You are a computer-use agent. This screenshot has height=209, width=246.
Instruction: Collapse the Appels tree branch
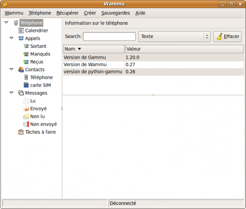pos(11,38)
